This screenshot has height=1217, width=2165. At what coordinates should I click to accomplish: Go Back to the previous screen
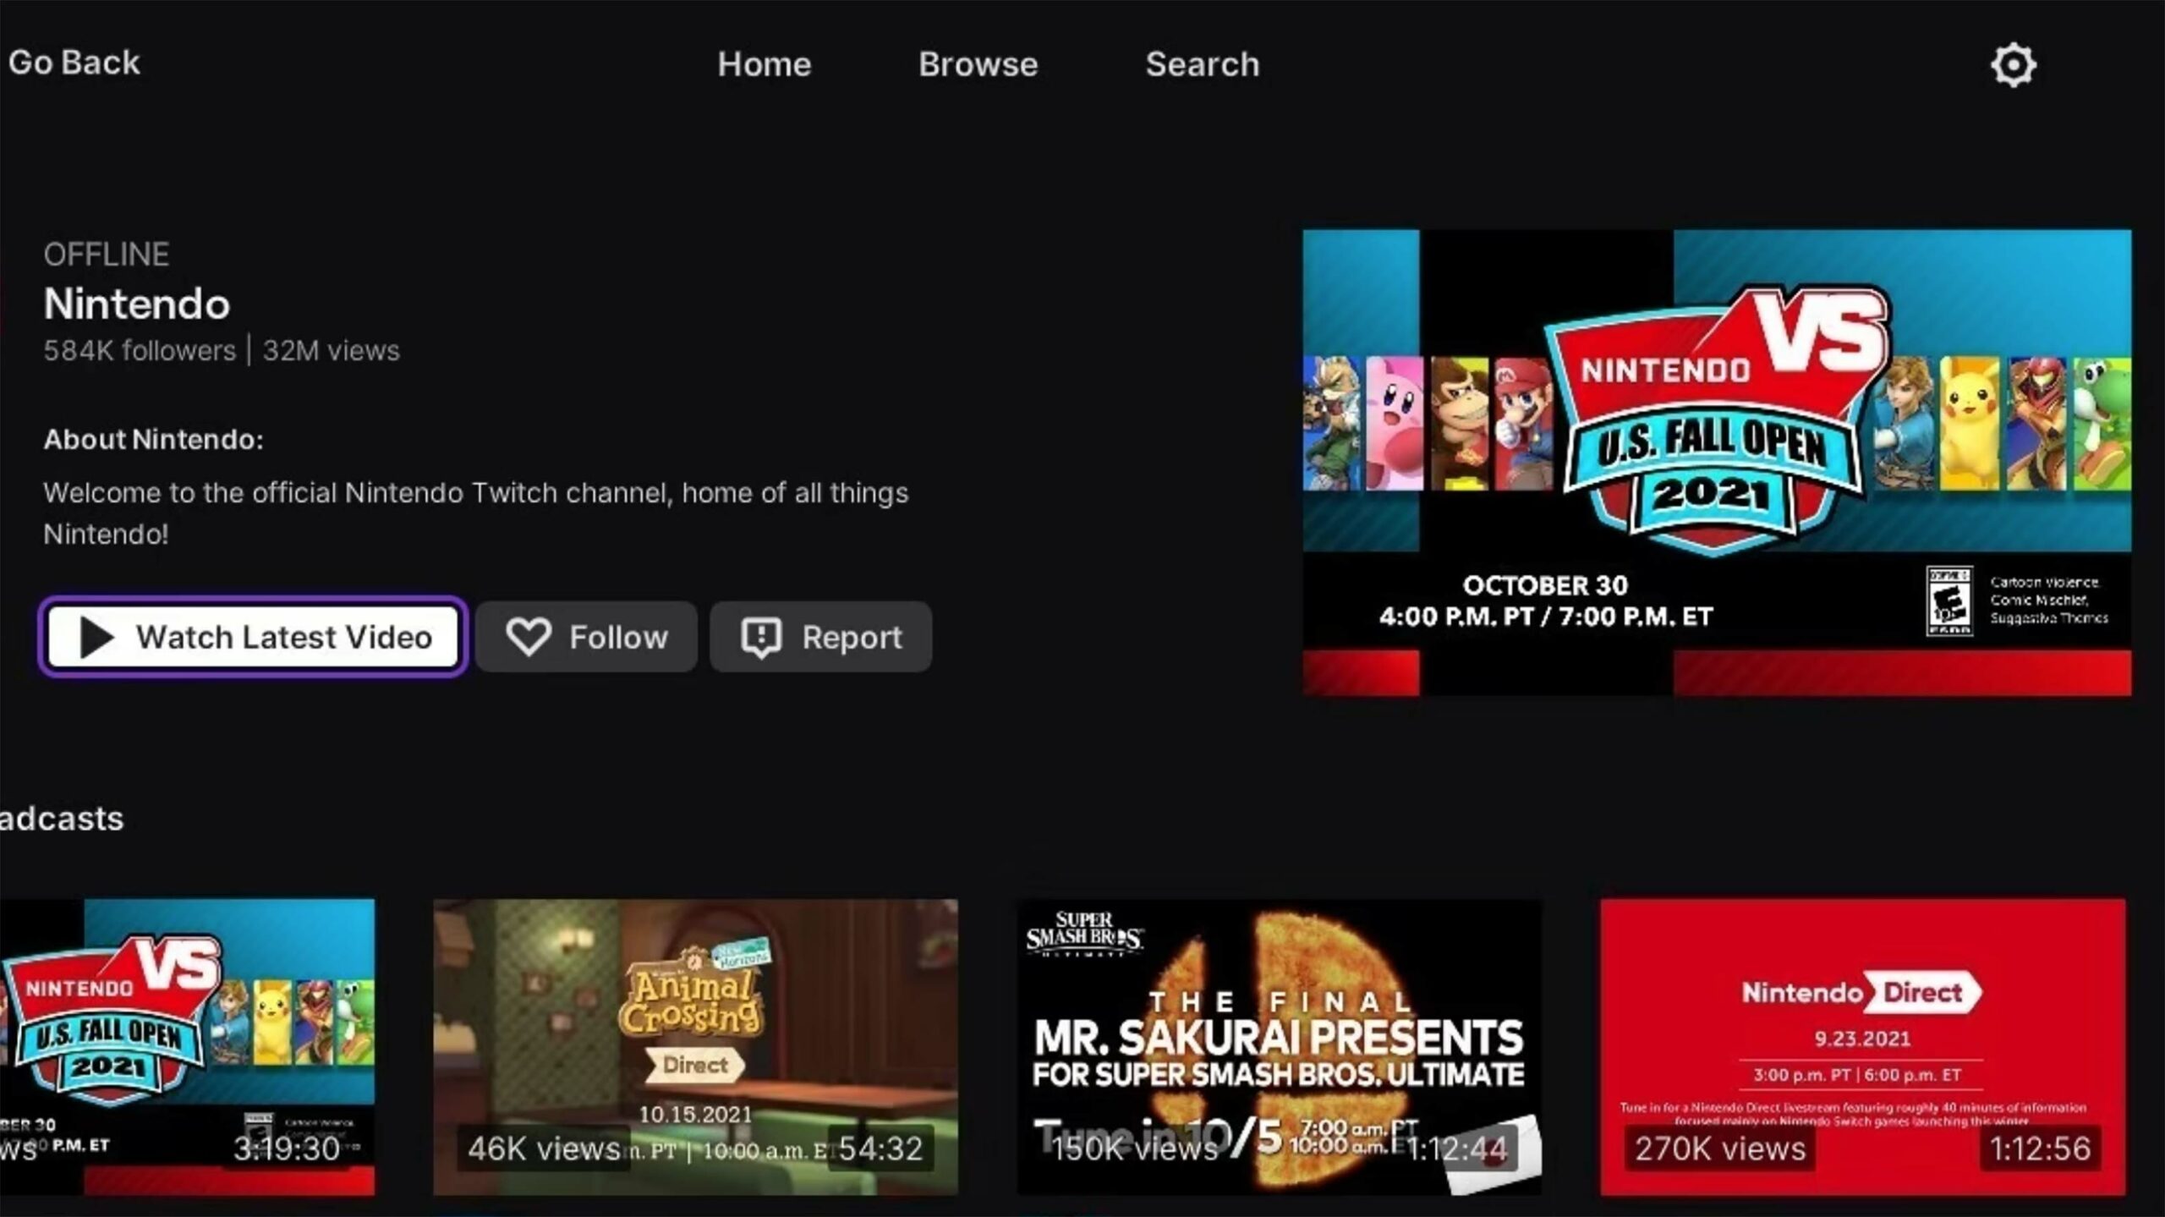pos(74,63)
